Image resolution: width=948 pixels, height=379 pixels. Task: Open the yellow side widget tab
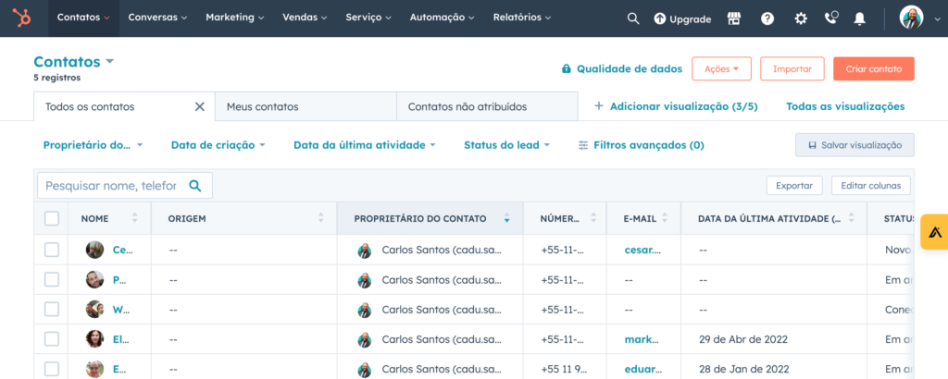934,231
